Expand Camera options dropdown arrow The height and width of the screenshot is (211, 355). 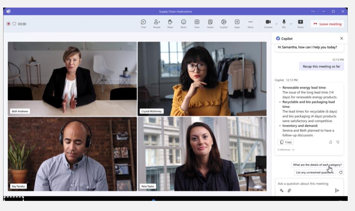(276, 24)
